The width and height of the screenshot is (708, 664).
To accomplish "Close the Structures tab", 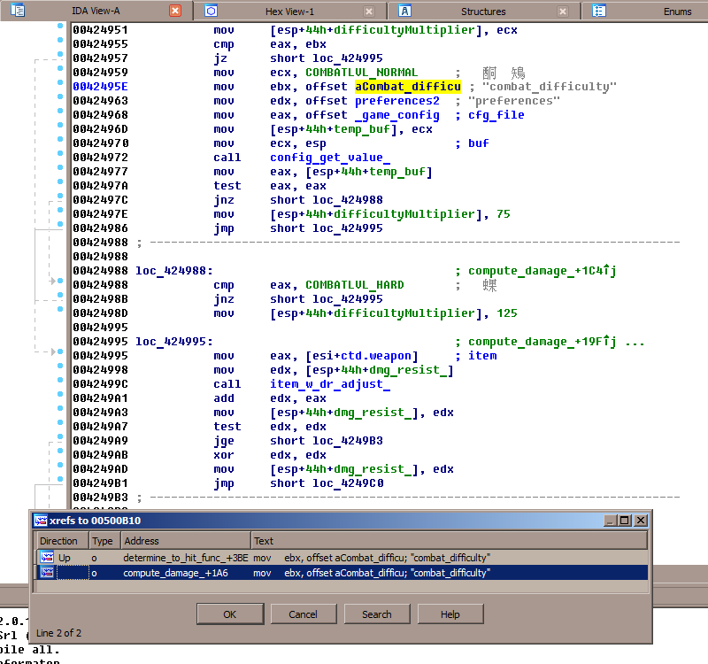I will pyautogui.click(x=563, y=12).
